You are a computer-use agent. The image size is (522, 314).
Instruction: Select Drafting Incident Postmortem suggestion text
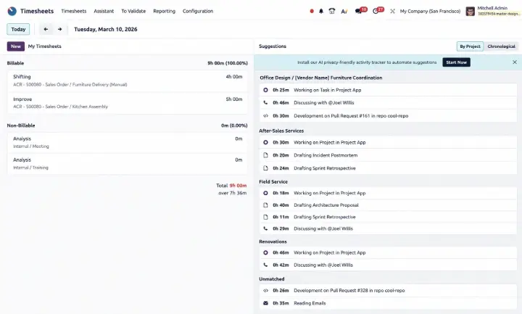tap(326, 155)
